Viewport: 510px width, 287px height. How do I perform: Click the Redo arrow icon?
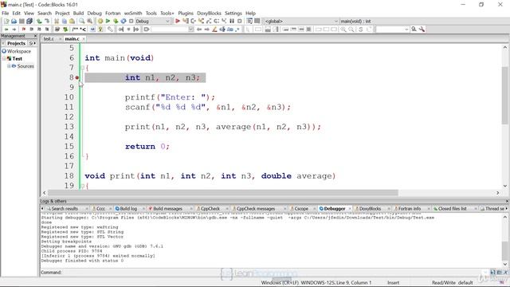click(x=47, y=22)
